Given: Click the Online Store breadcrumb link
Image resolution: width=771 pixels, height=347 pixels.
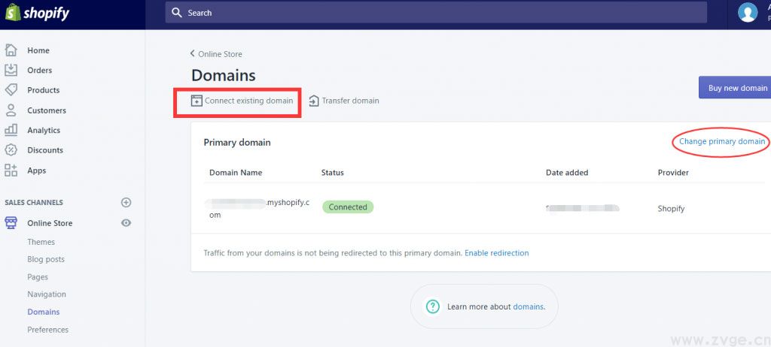Looking at the screenshot, I should tap(220, 54).
